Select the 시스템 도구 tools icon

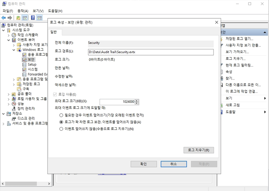click(9, 30)
